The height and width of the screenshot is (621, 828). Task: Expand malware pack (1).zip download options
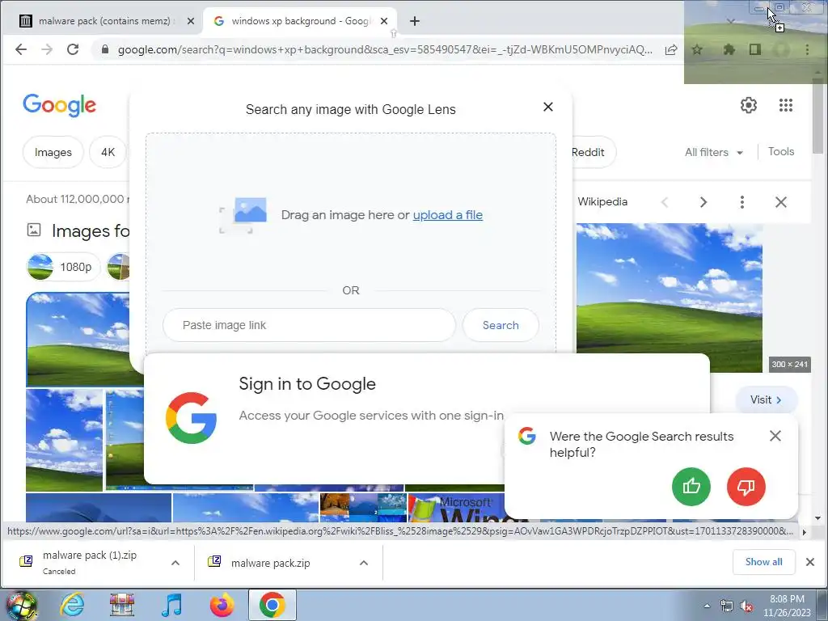click(x=175, y=563)
